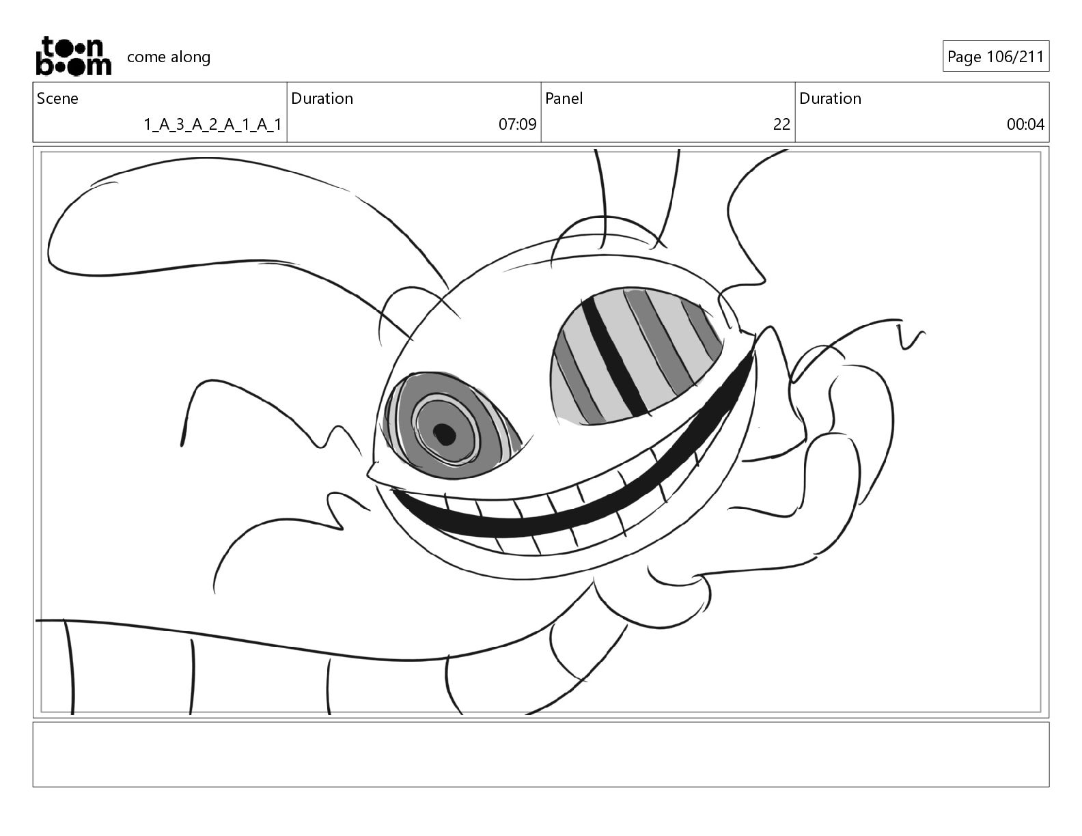Select the 'Scene' header label
Screen dimensions: 1082x836
point(57,98)
